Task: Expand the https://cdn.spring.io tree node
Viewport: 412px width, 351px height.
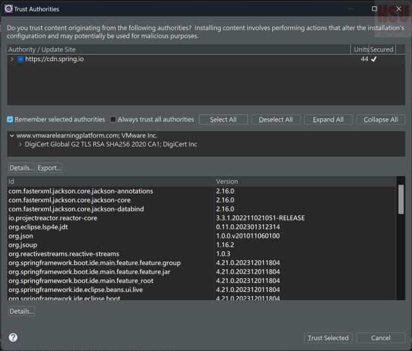Action: click(12, 59)
